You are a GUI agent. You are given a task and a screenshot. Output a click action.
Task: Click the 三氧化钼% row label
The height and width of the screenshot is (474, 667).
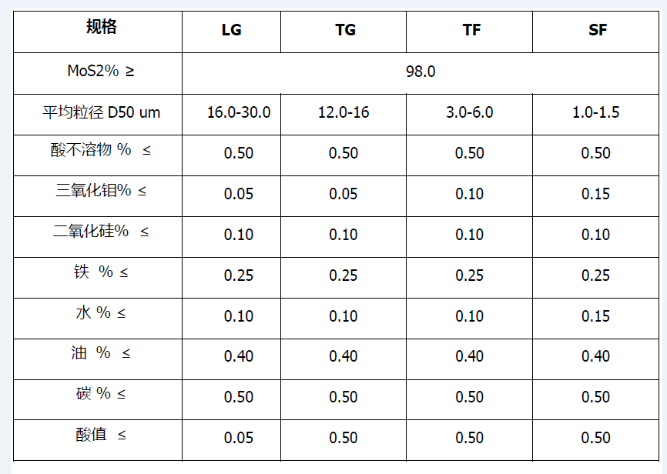pos(101,191)
